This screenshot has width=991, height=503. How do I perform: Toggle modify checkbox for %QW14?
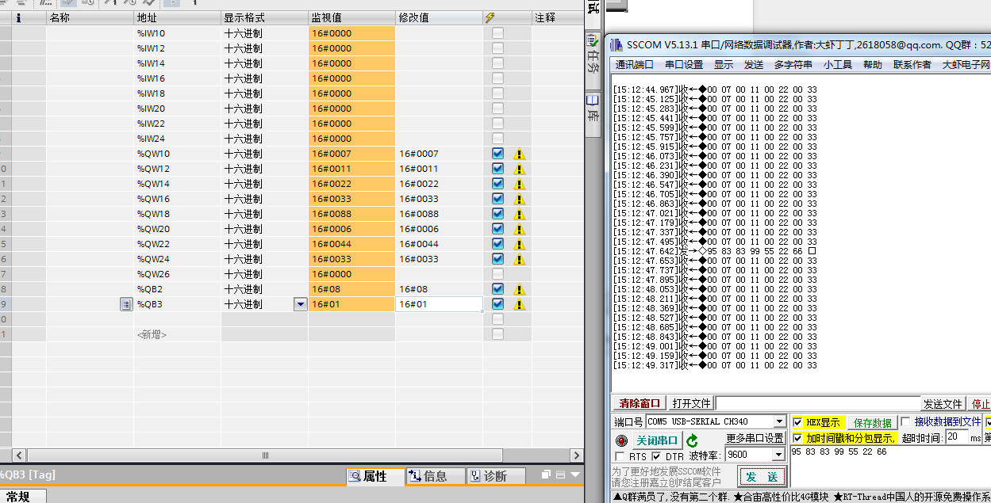(497, 184)
